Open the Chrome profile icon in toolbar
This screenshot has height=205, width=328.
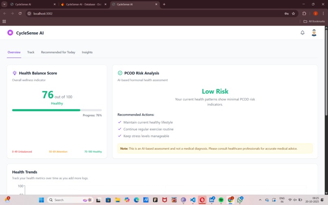point(315,13)
